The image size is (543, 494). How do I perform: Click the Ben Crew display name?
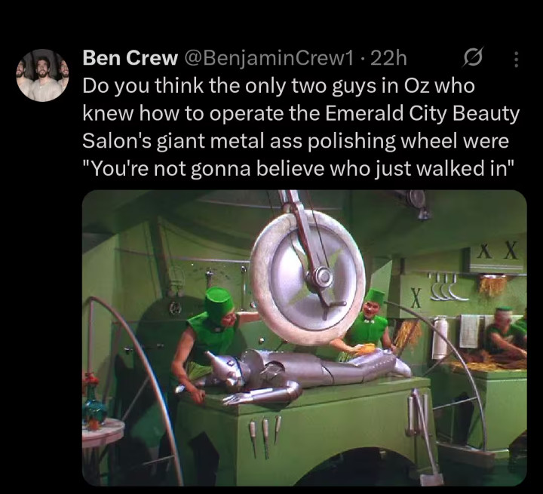130,58
